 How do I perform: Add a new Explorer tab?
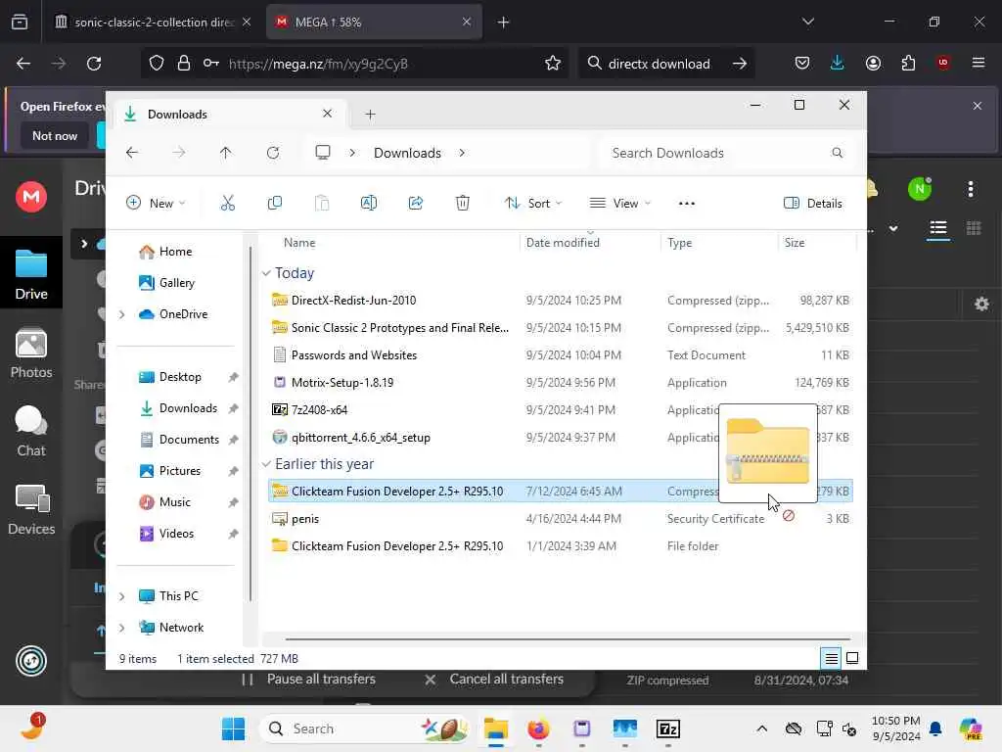370,115
